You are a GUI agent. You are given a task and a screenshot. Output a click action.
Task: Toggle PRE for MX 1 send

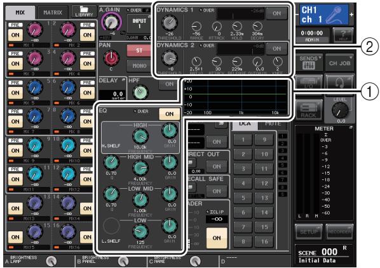tap(15, 25)
